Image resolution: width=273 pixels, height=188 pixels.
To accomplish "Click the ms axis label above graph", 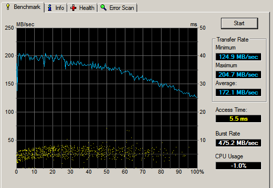I will tap(194, 25).
